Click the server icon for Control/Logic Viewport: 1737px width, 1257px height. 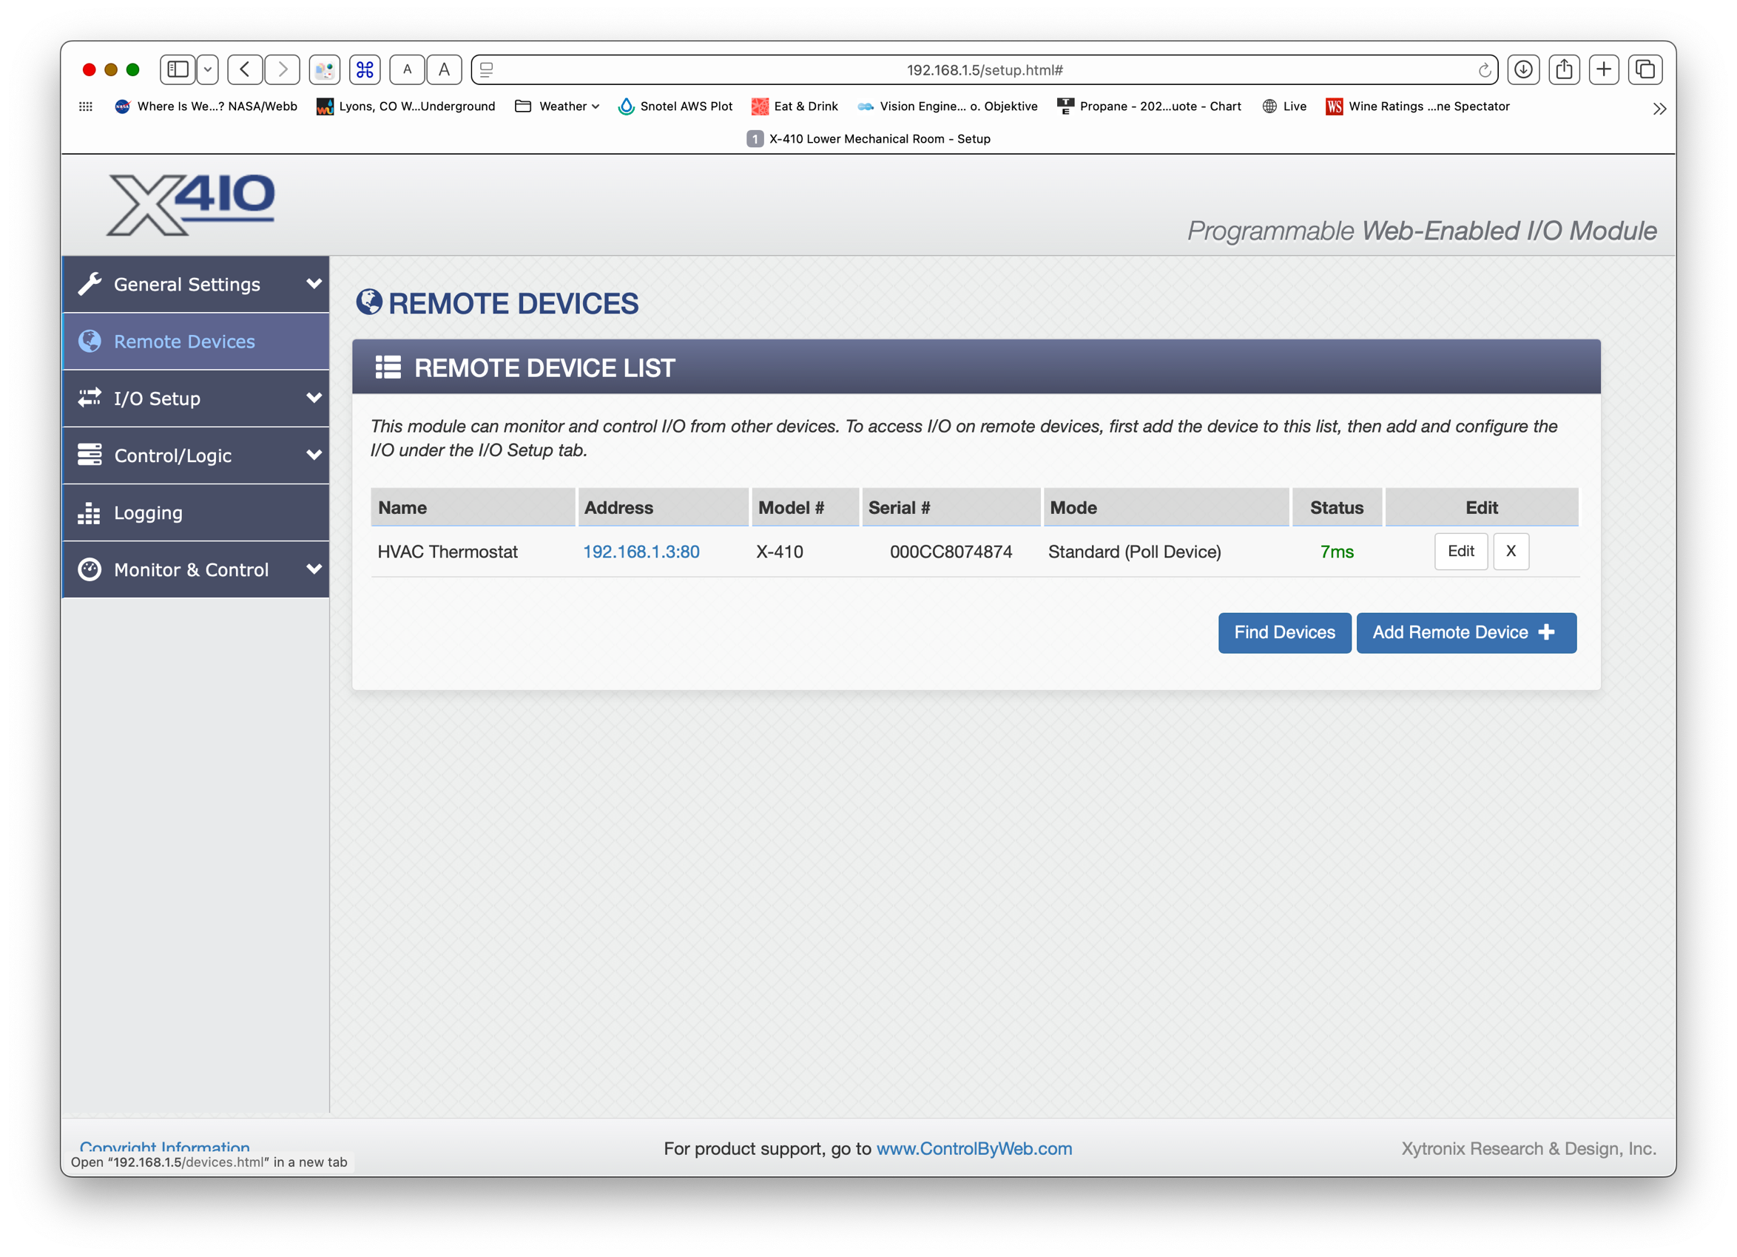[x=90, y=455]
